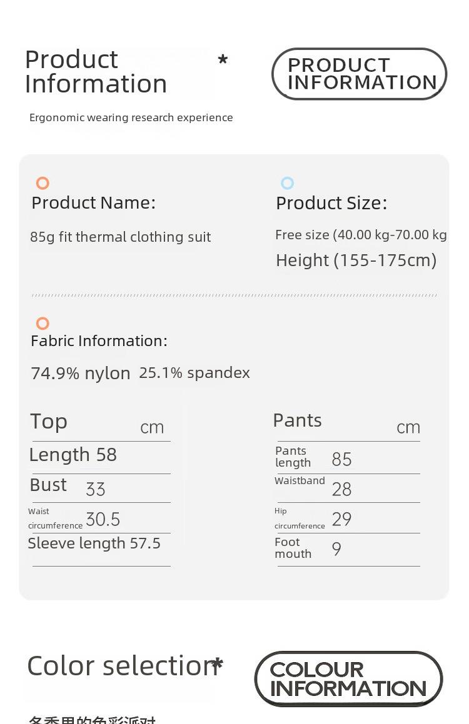Screen dimensions: 469x724
Task: Click the 25.1% spandex fabric text
Action: (x=194, y=373)
